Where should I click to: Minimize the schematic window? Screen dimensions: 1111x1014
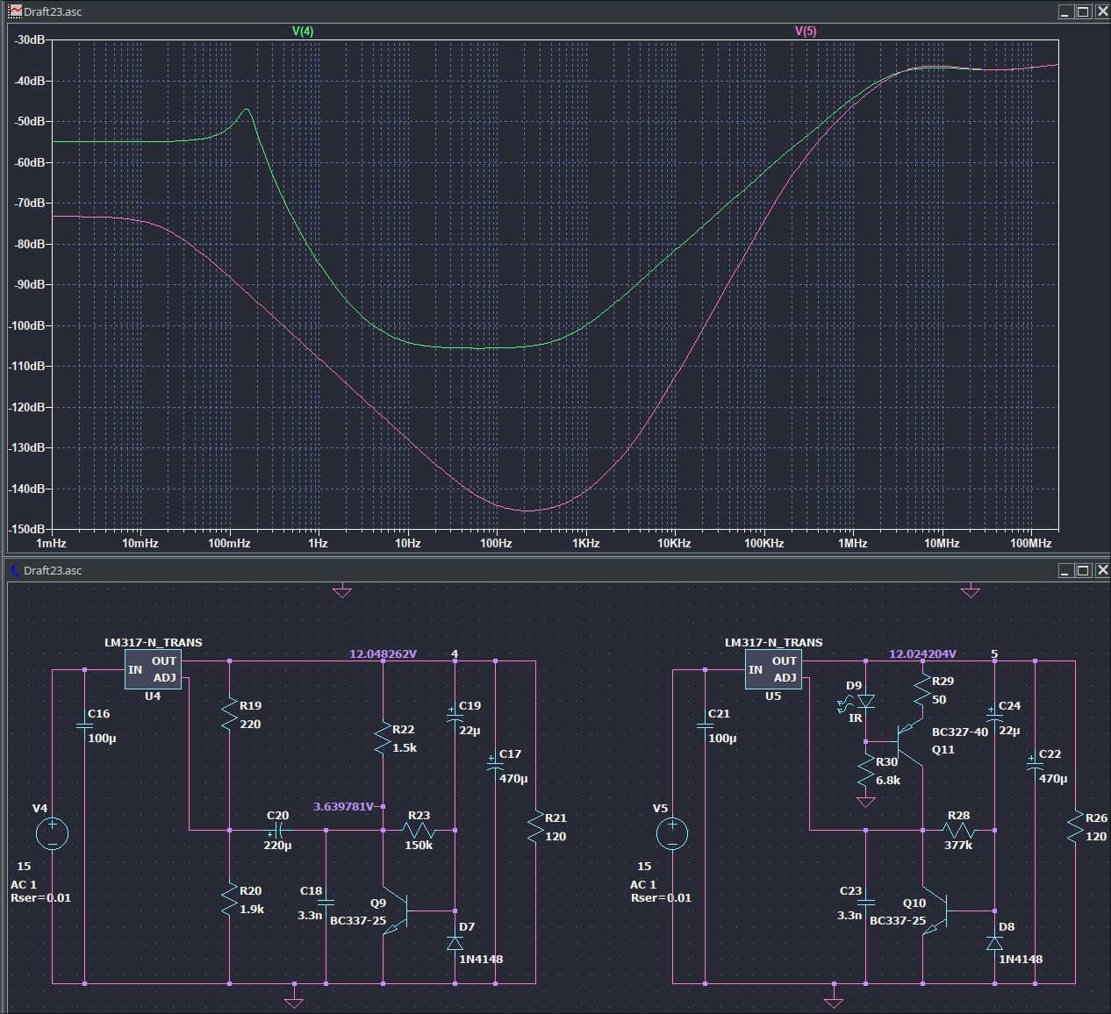tap(1065, 570)
